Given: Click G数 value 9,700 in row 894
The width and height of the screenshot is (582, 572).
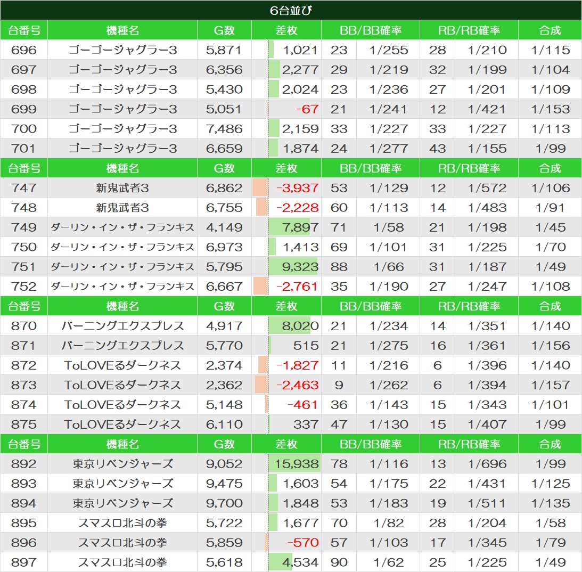Looking at the screenshot, I should [x=224, y=503].
